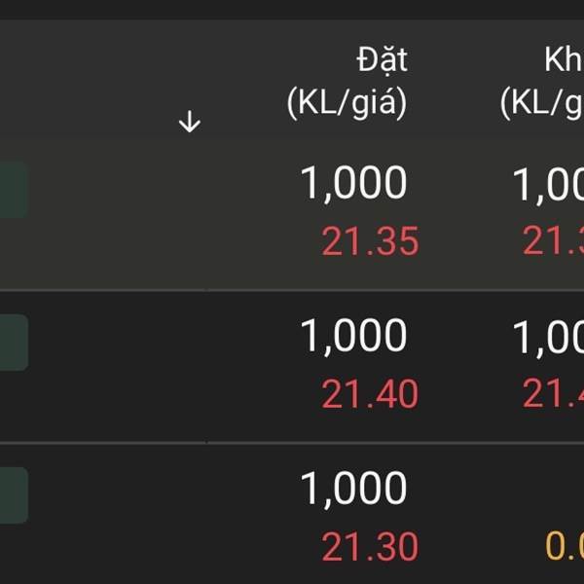This screenshot has width=584, height=584.
Task: Click the red order price 21.30
Action: point(370,547)
